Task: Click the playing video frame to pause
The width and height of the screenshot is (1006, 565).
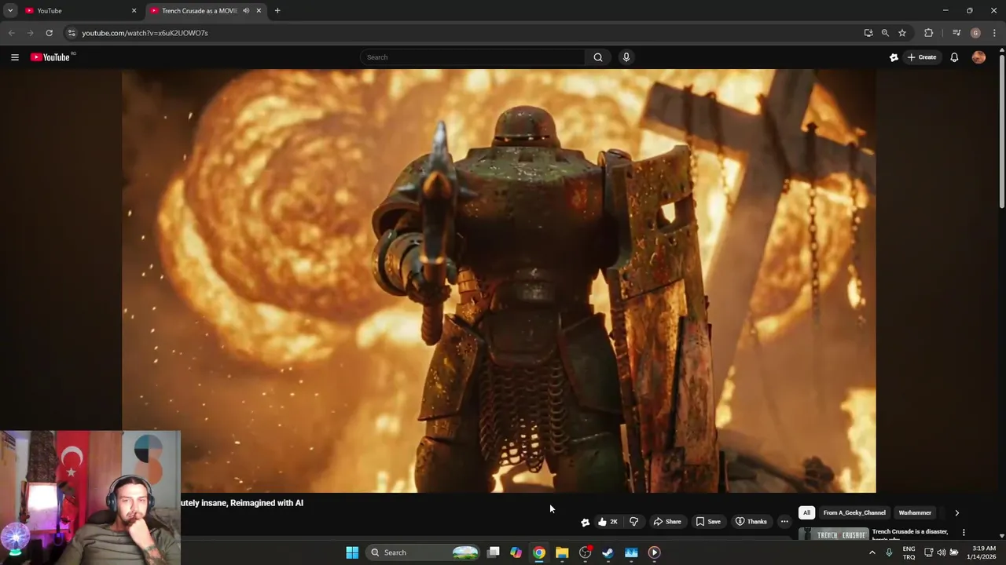Action: [x=499, y=281]
